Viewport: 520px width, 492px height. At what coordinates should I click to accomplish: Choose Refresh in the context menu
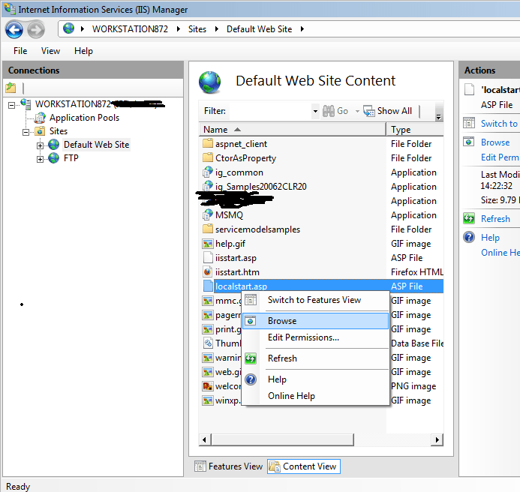pyautogui.click(x=315, y=358)
